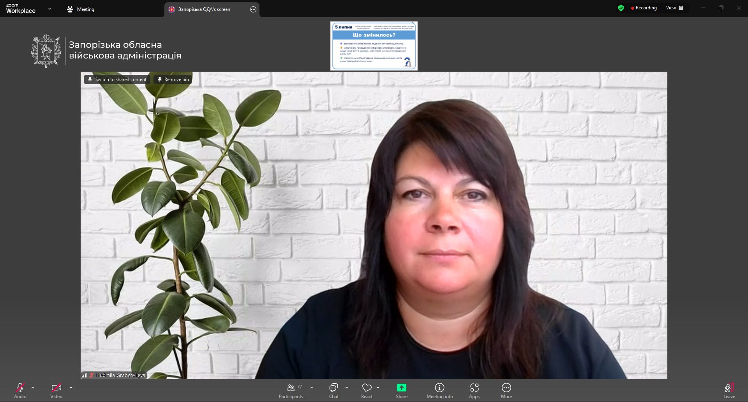Click the Zoom Workplace logo
Viewport: 748px width, 402px height.
(21, 9)
